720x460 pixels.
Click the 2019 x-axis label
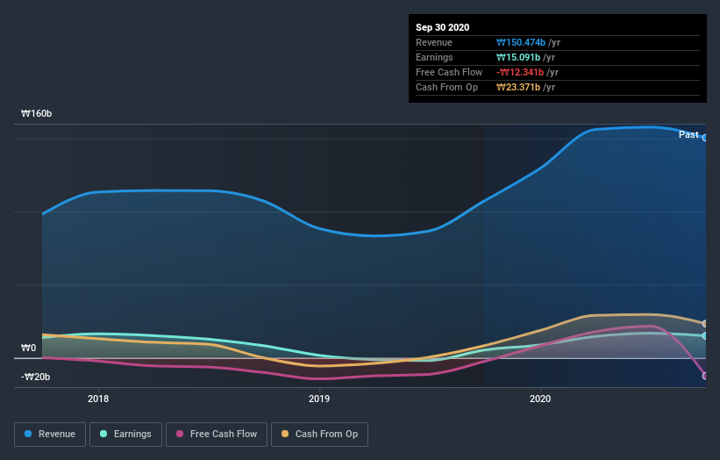[x=319, y=399]
